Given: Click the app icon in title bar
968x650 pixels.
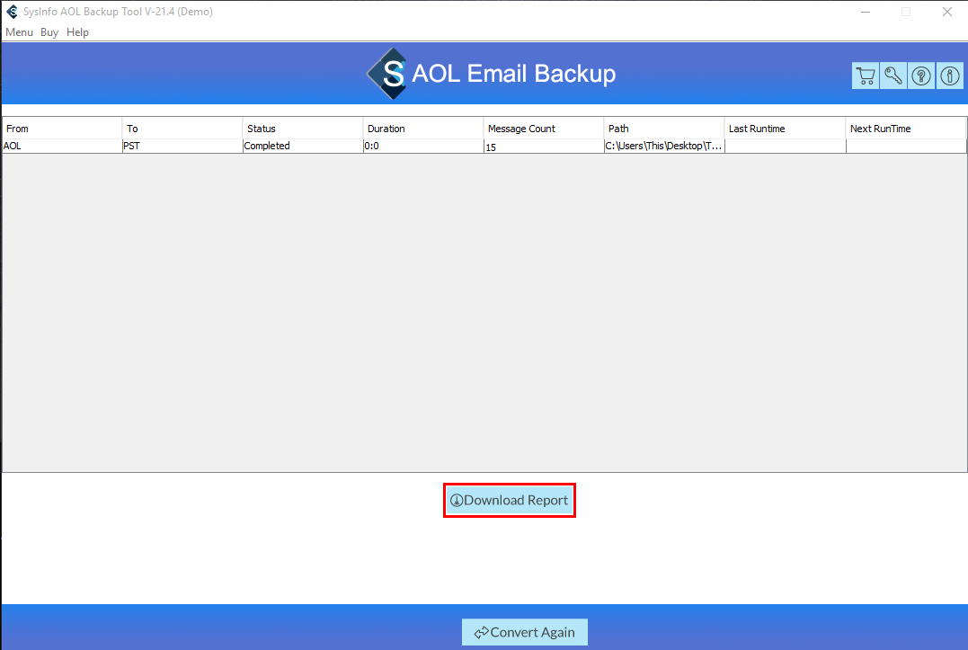Looking at the screenshot, I should pyautogui.click(x=11, y=11).
